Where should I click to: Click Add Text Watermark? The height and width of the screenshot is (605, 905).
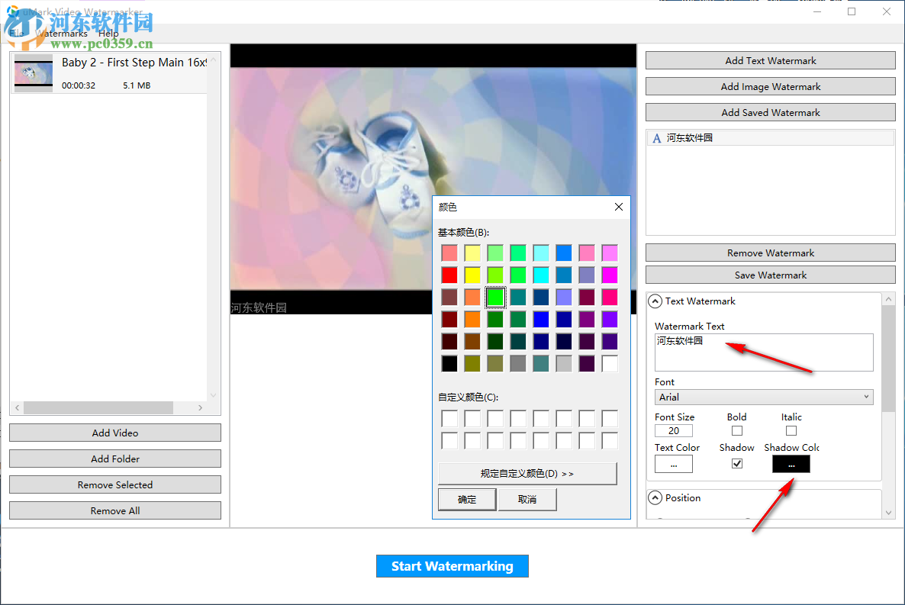click(769, 60)
